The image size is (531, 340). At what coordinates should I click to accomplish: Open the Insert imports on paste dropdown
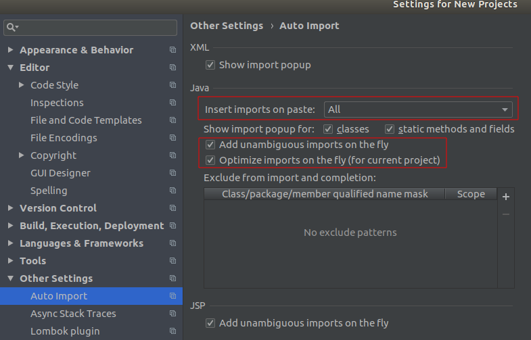[x=418, y=110]
